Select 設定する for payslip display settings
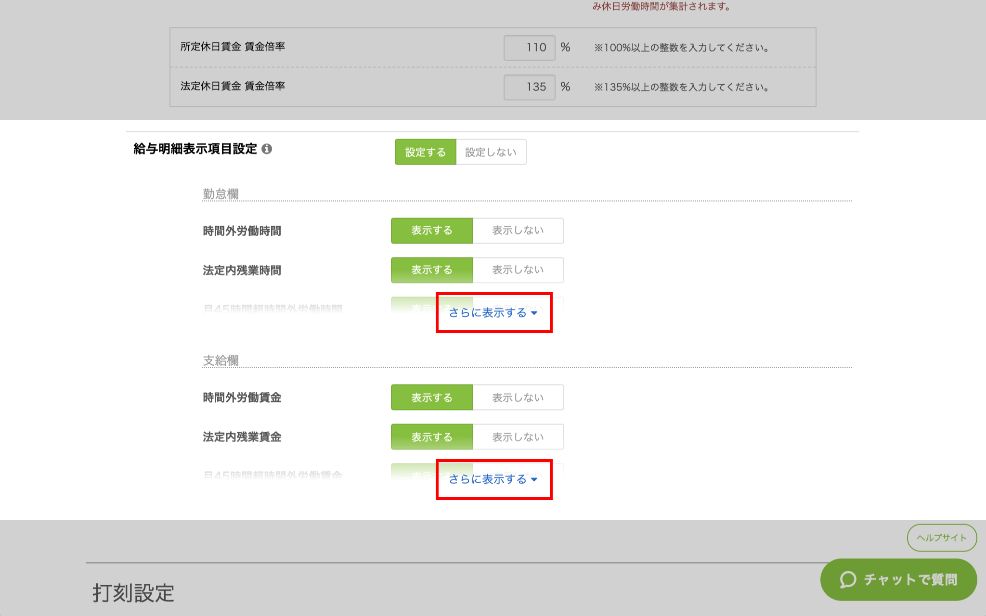 click(x=425, y=152)
